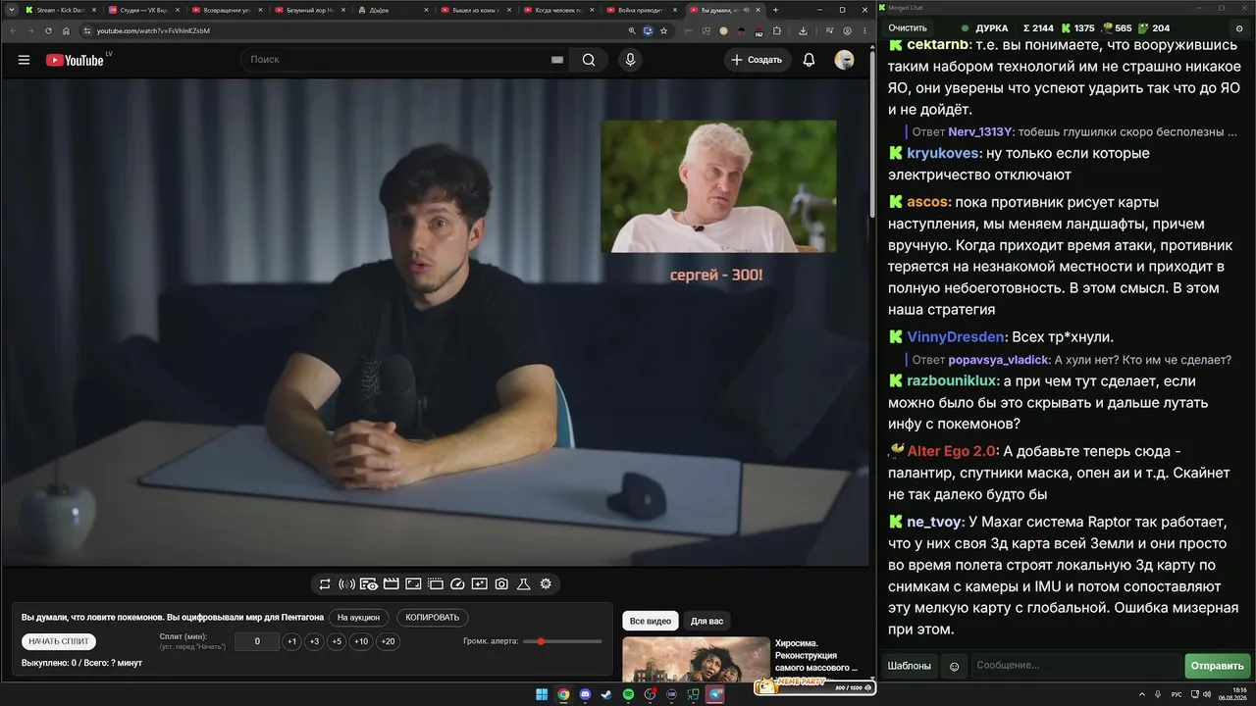1256x706 pixels.
Task: Send message with 'Отправить' button
Action: coord(1217,666)
